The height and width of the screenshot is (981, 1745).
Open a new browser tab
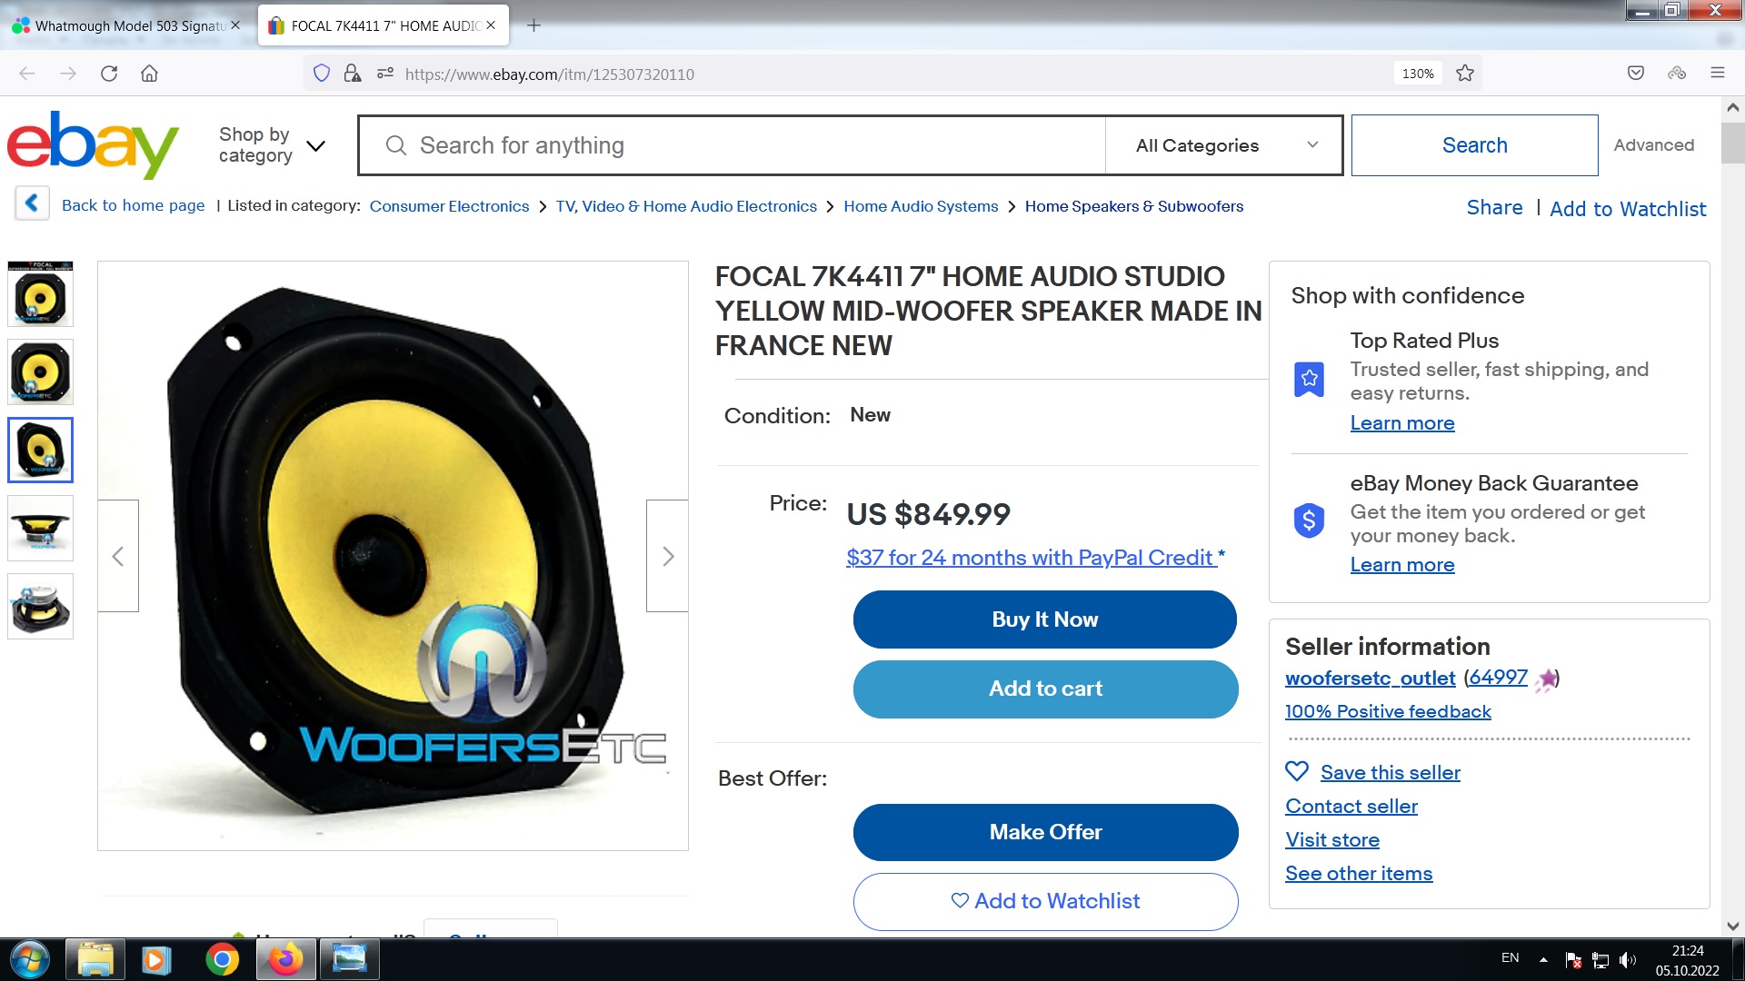[x=533, y=25]
